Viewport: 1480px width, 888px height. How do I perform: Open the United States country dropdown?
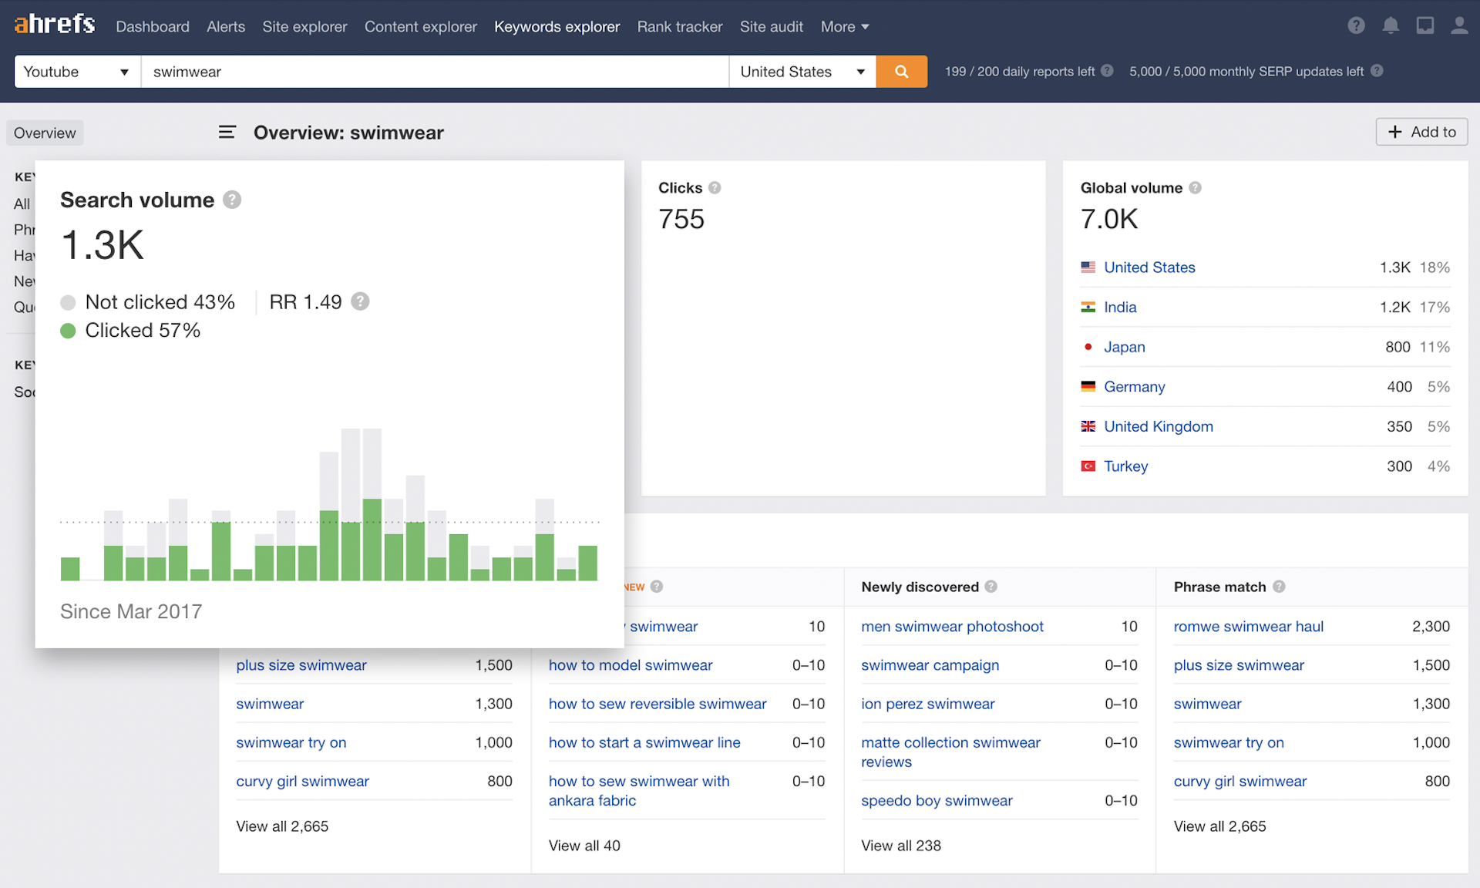coord(802,72)
